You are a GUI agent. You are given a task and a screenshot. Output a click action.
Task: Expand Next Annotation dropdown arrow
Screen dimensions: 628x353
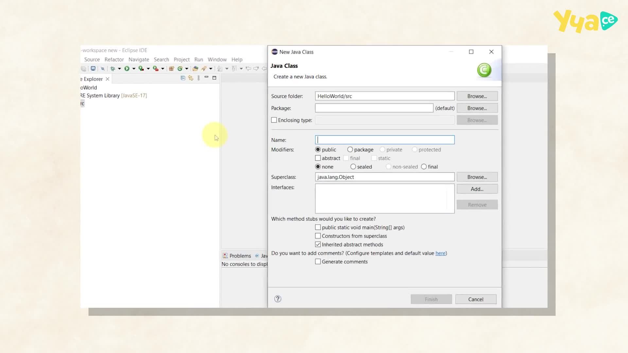(227, 69)
